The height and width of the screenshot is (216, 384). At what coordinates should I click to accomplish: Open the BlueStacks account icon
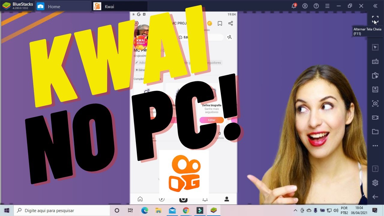(305, 6)
